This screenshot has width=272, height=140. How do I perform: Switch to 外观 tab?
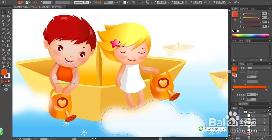pos(234,104)
